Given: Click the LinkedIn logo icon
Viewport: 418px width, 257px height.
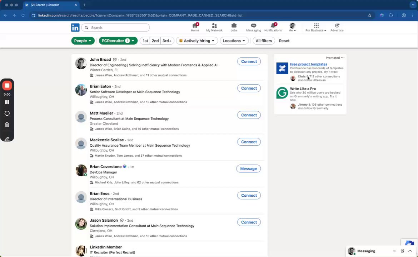Looking at the screenshot, I should [x=75, y=27].
